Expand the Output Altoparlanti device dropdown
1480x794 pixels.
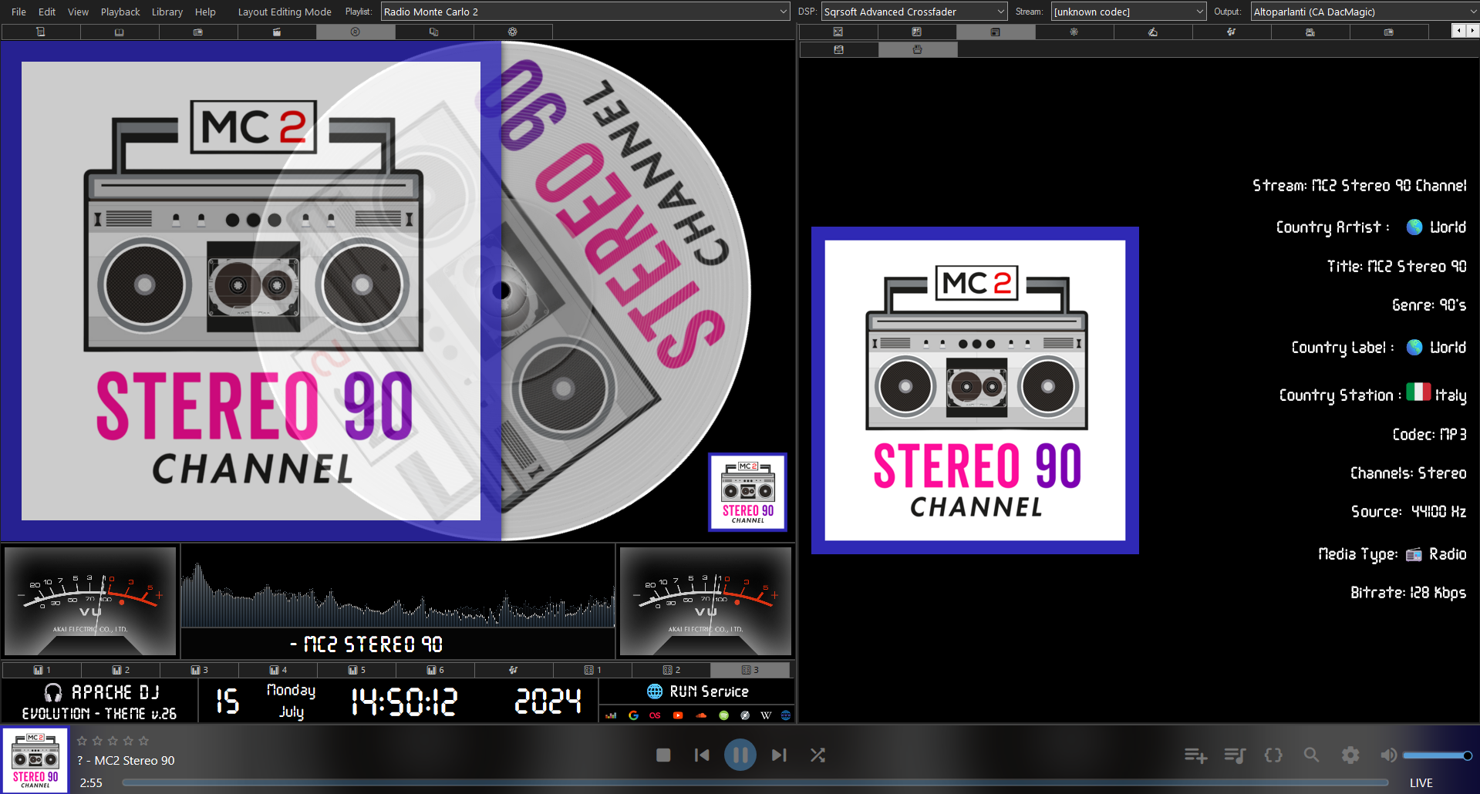(x=1364, y=12)
